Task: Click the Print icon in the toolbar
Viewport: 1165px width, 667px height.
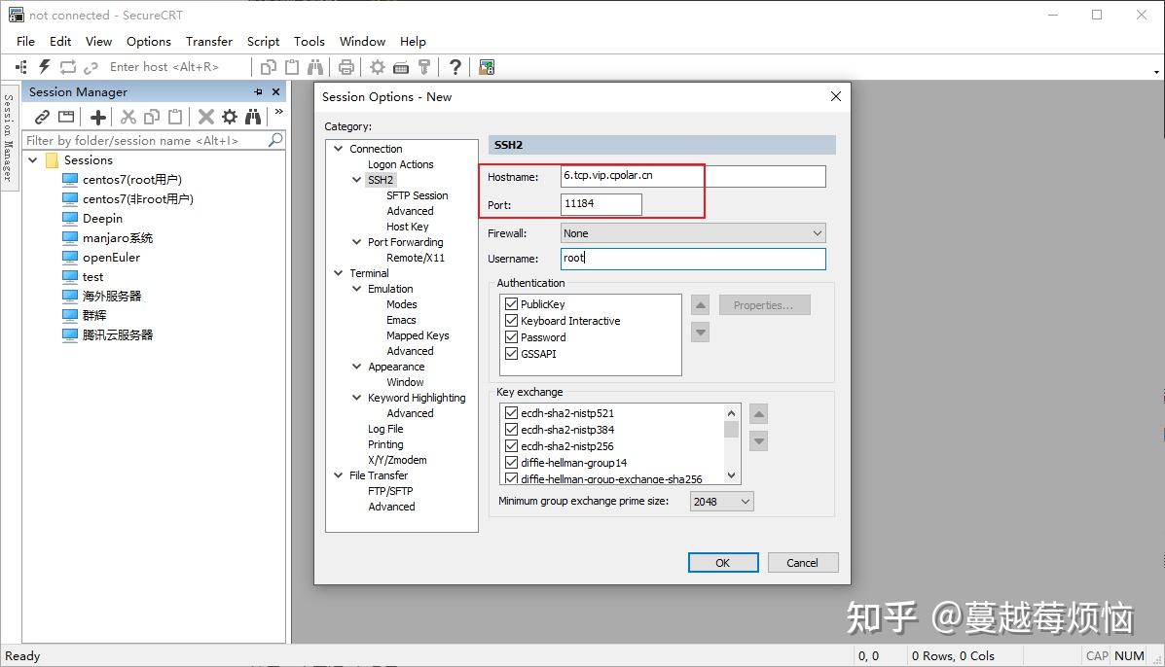Action: coord(346,66)
